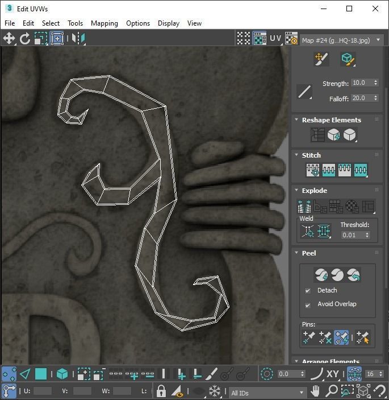
Task: Click the Relax Custom cube icon
Action: click(350, 135)
